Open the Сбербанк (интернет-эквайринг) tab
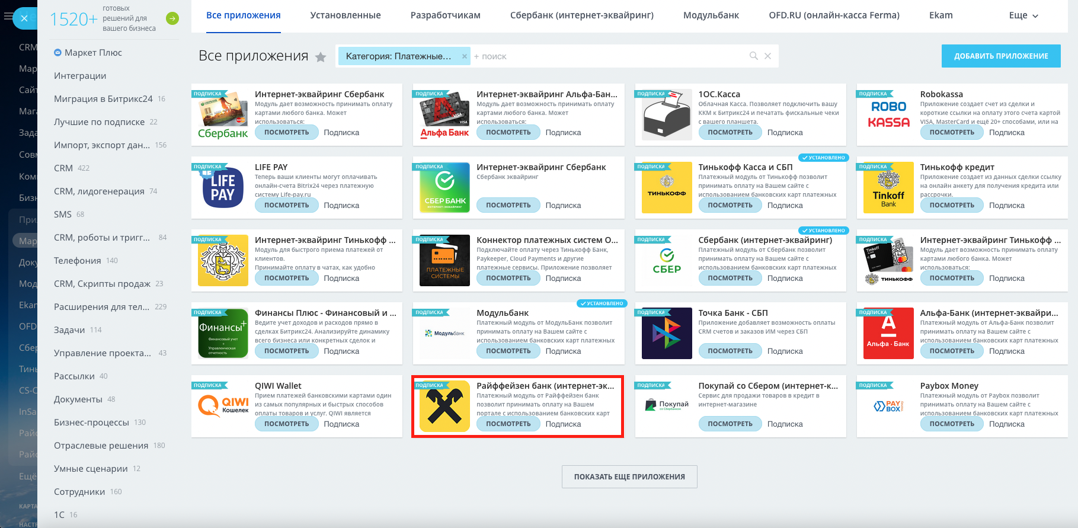1078x528 pixels. (x=582, y=15)
